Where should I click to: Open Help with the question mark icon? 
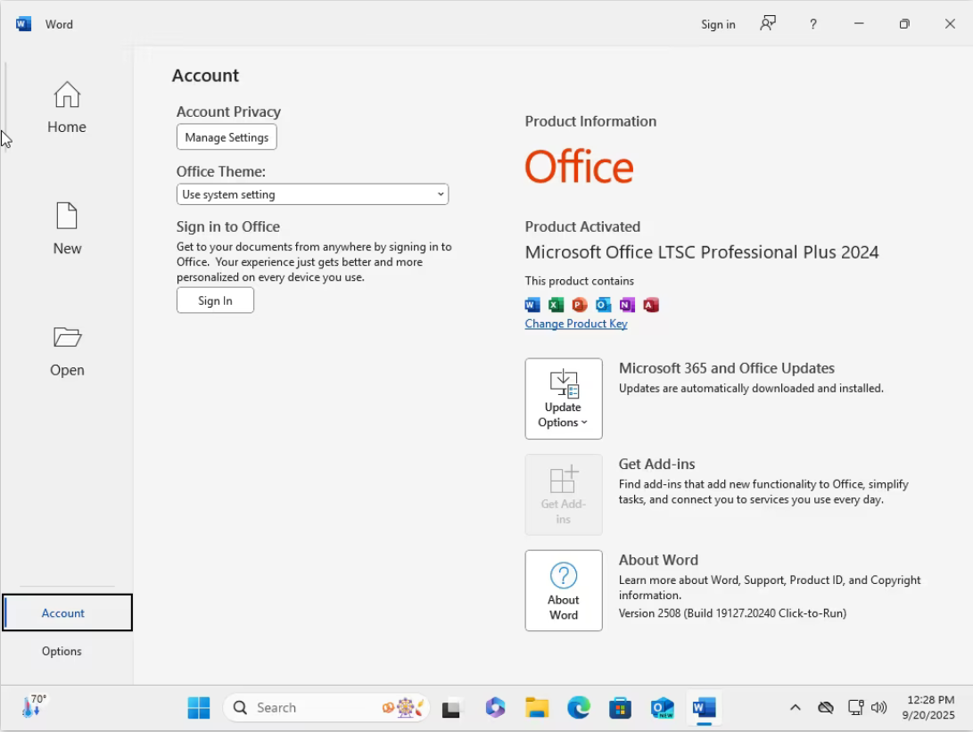[812, 24]
